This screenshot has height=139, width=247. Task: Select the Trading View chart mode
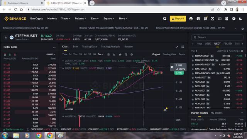coord(169,54)
